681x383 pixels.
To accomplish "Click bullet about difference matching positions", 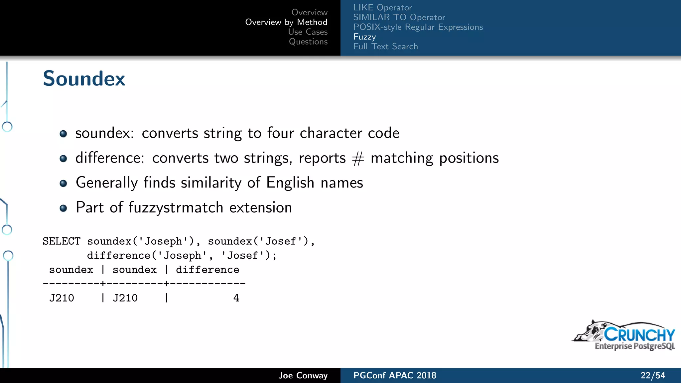I will [287, 158].
